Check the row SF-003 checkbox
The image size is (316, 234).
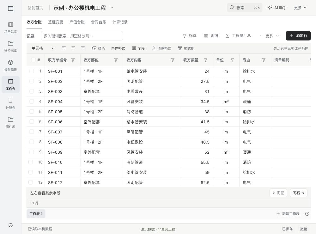click(32, 91)
